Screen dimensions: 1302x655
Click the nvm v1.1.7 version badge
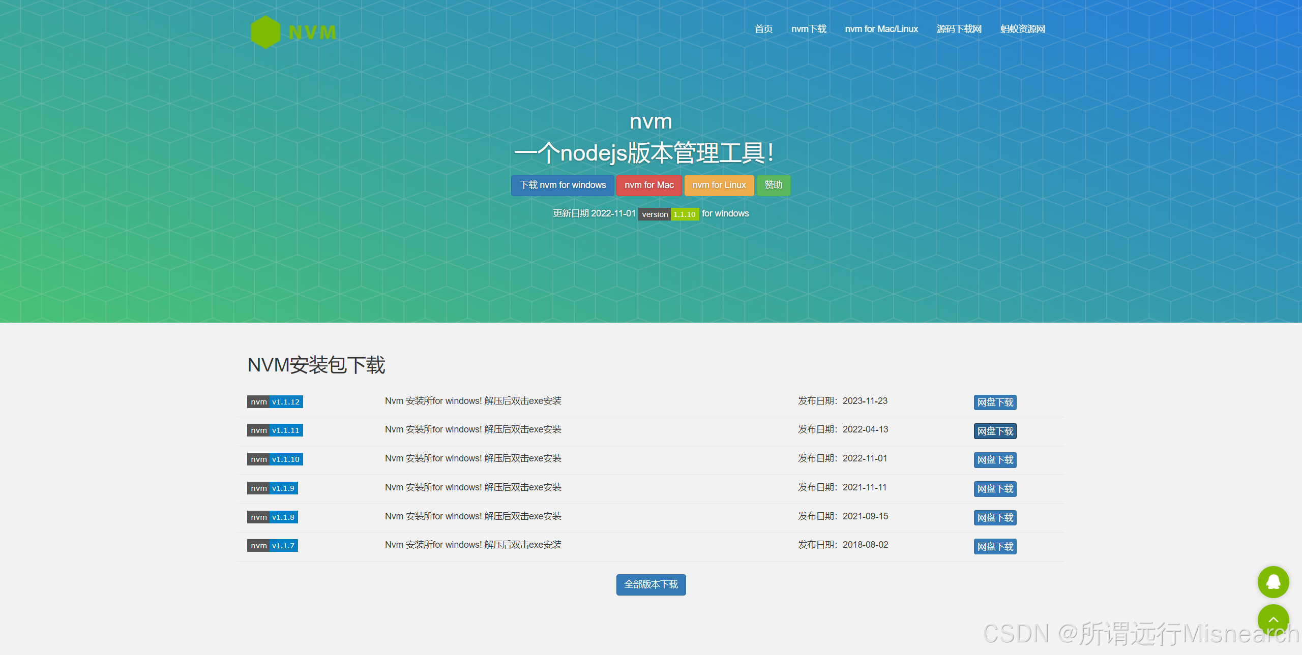click(273, 546)
